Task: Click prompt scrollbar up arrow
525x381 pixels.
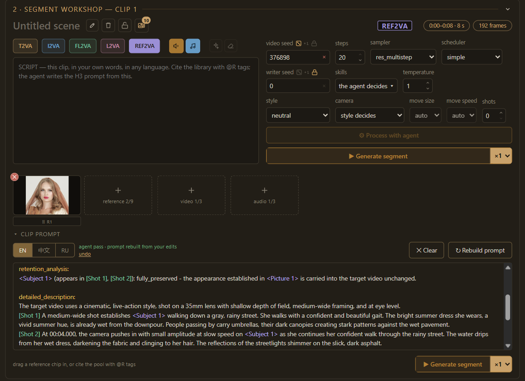Action: coord(508,267)
